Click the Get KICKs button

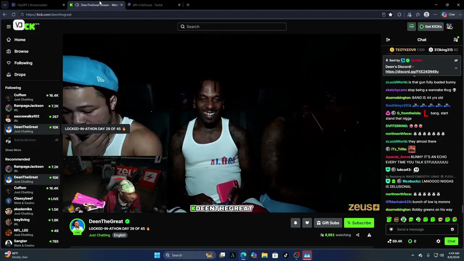pyautogui.click(x=430, y=26)
